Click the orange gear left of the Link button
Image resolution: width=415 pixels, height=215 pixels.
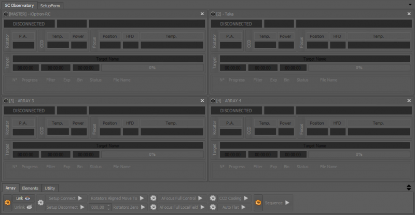click(x=8, y=203)
